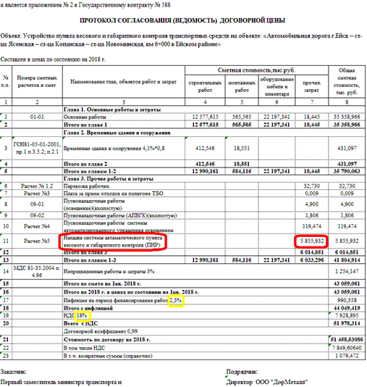The height and width of the screenshot is (387, 367).
Task: Select estimate number cell '01-01'
Action: (x=37, y=117)
